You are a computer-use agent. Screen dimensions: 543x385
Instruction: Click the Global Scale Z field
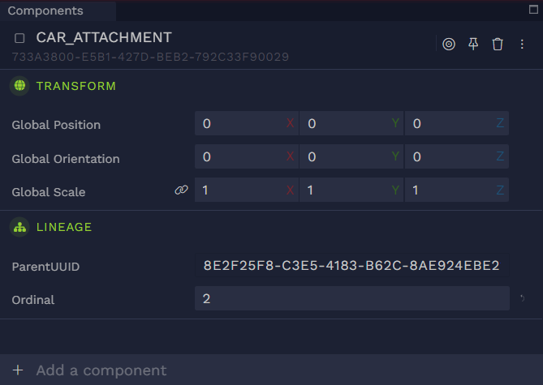(x=450, y=190)
